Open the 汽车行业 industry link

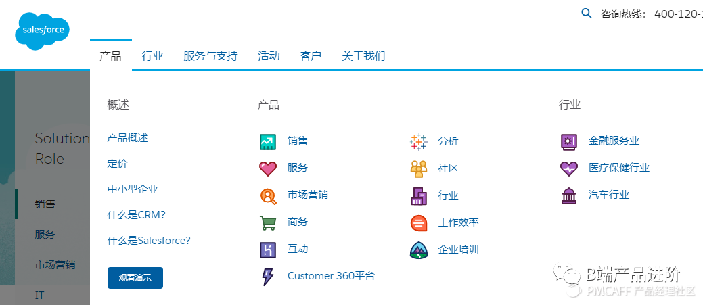pos(609,195)
